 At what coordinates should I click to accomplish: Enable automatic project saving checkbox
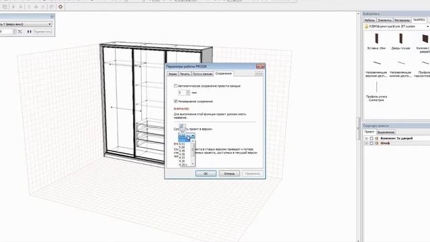(x=175, y=86)
